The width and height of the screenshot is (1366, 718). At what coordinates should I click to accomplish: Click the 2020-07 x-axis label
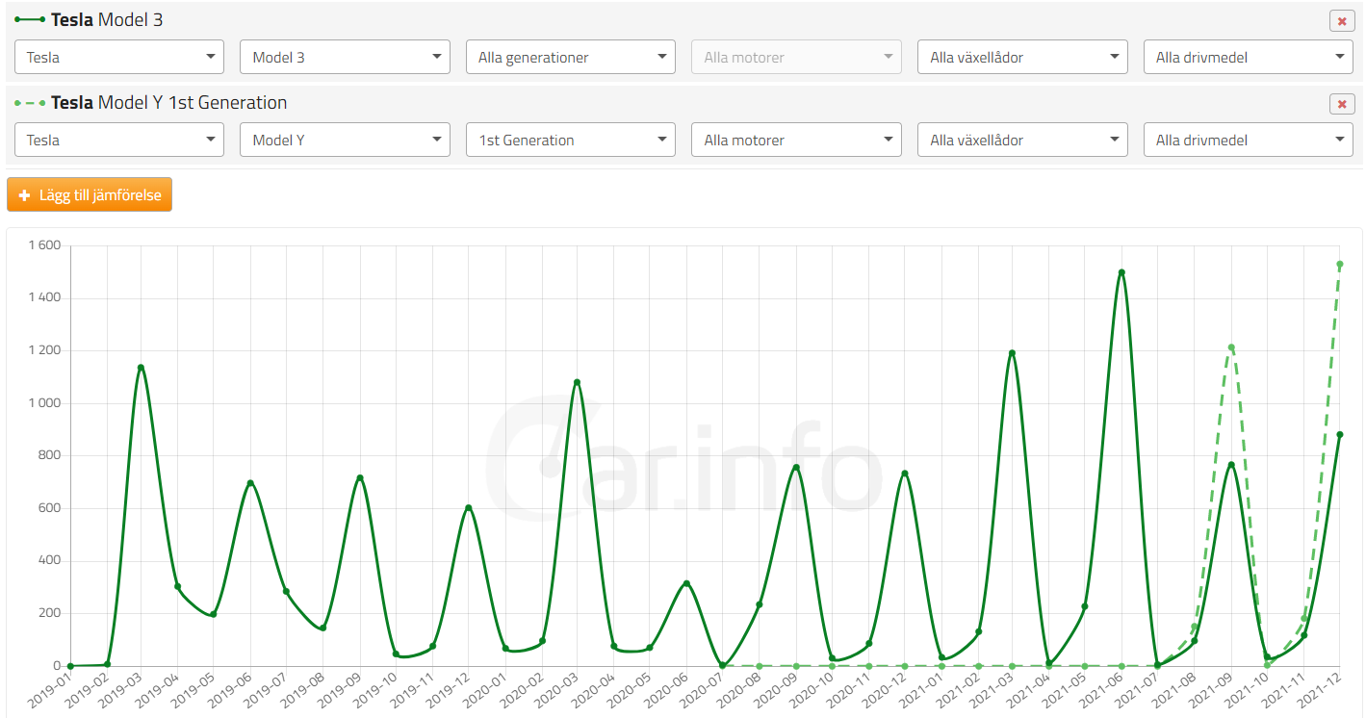703,693
